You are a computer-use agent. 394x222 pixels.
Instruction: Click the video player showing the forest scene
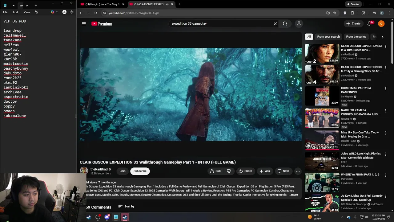click(191, 94)
